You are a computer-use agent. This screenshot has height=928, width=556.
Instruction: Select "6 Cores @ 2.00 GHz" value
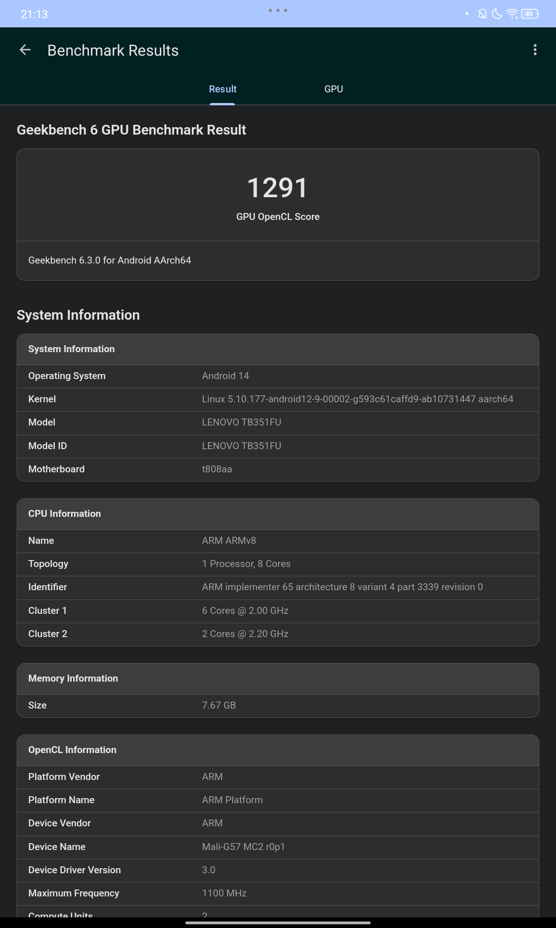[x=245, y=611]
